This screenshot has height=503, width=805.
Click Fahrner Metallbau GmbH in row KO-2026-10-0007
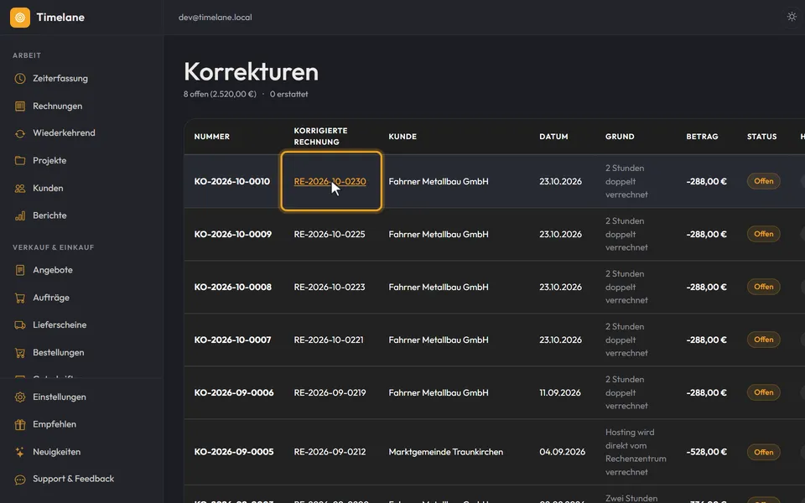pos(439,340)
